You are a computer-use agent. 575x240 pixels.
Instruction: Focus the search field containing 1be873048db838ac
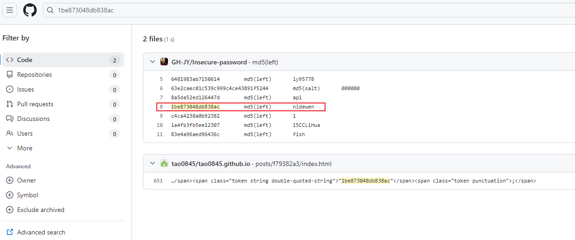309,10
